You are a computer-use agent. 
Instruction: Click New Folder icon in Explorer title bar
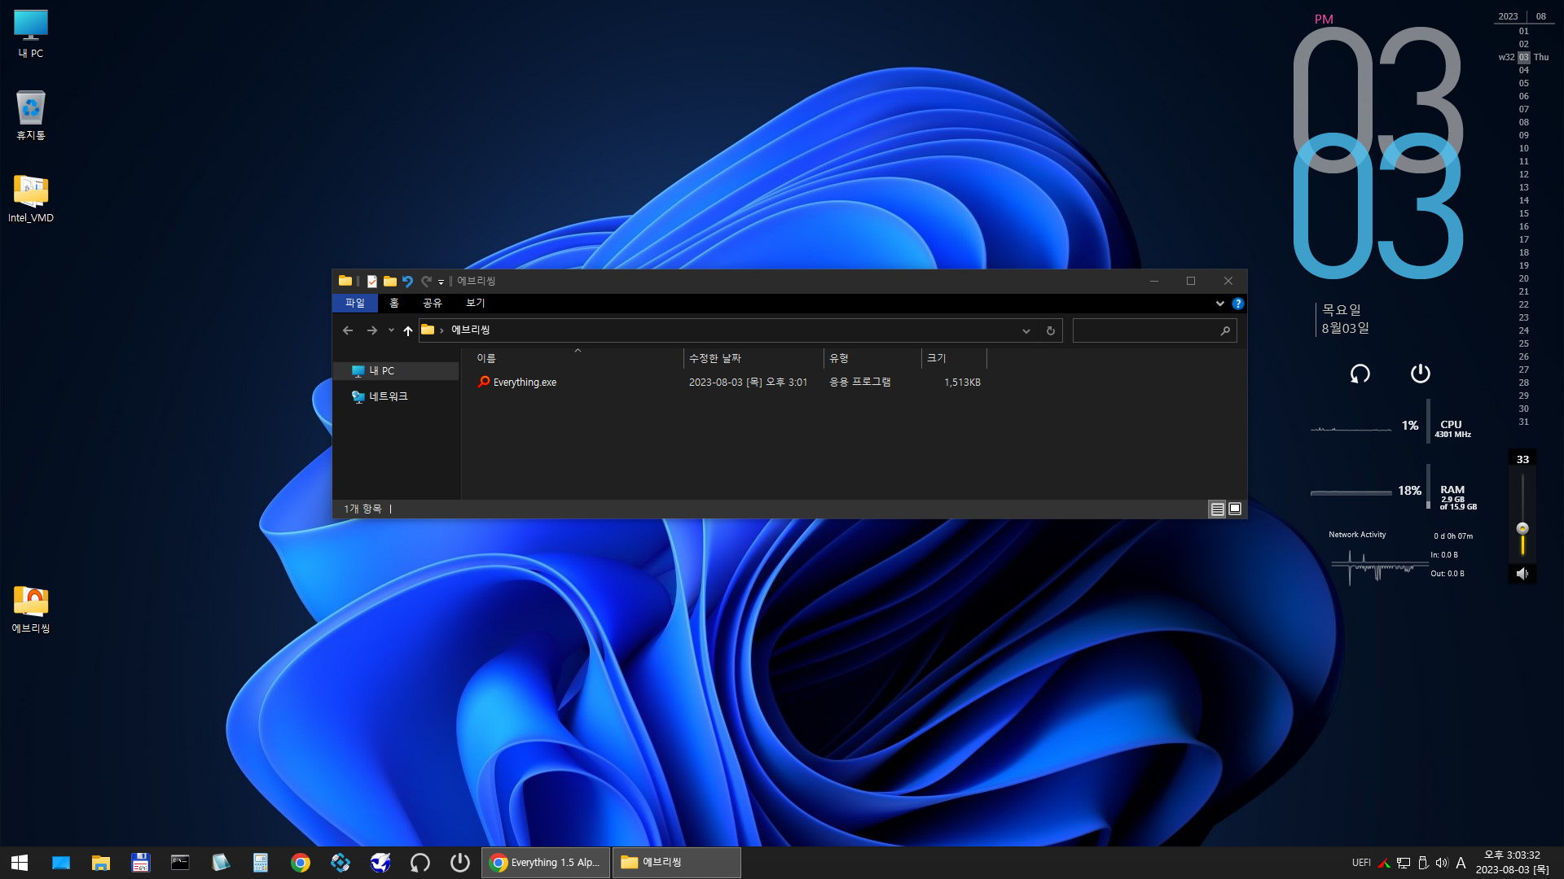pos(390,282)
